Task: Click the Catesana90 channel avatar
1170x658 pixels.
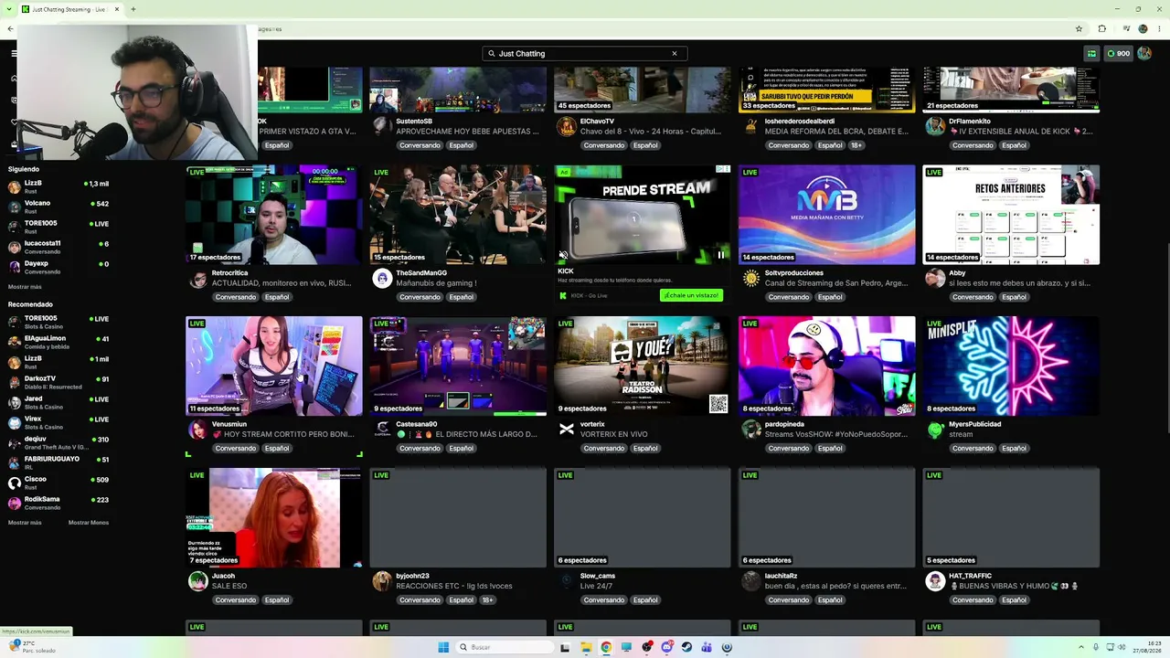Action: [382, 430]
